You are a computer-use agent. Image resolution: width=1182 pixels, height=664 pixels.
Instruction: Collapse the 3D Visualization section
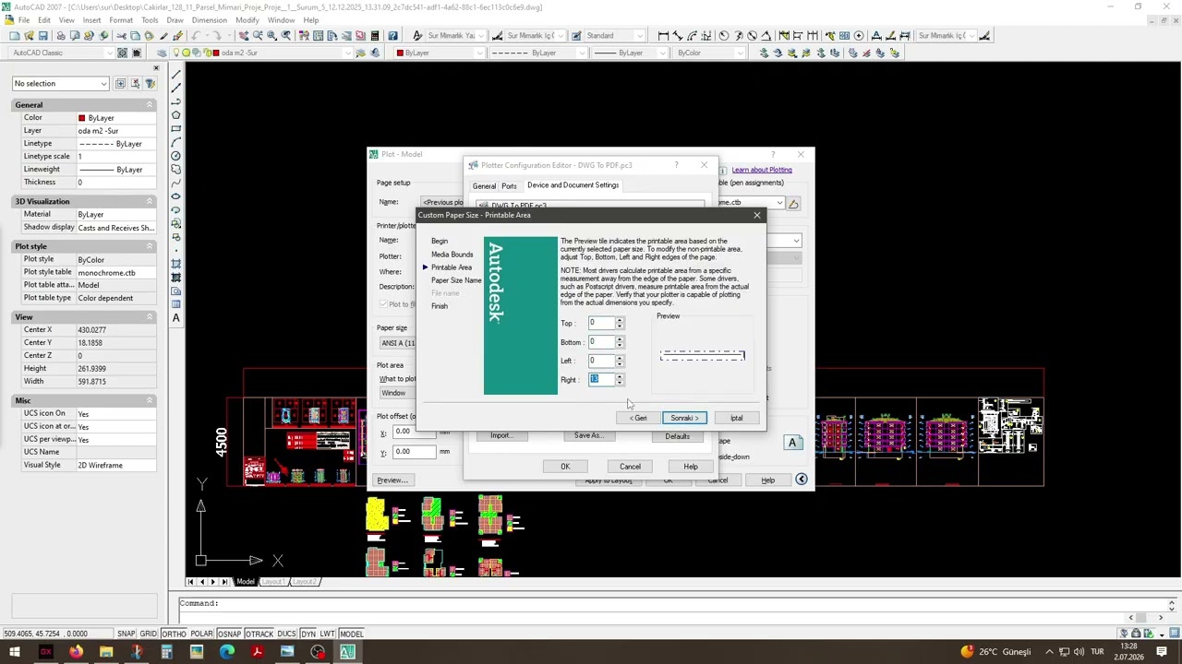[149, 201]
